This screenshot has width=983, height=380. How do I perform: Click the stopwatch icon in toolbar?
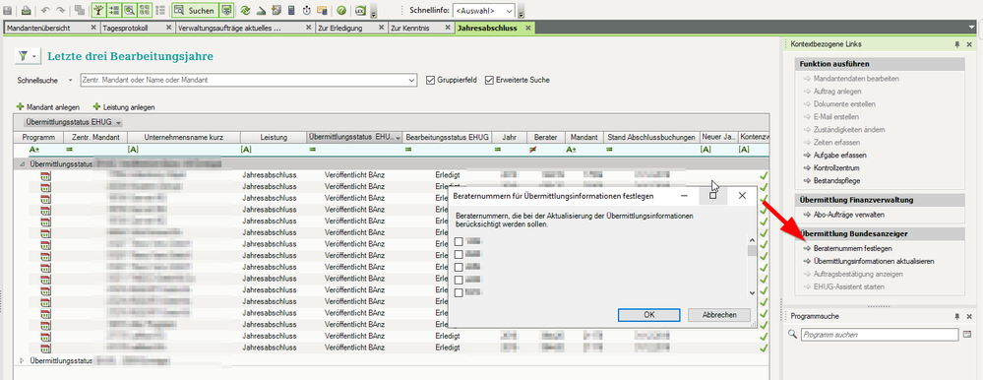tap(307, 11)
